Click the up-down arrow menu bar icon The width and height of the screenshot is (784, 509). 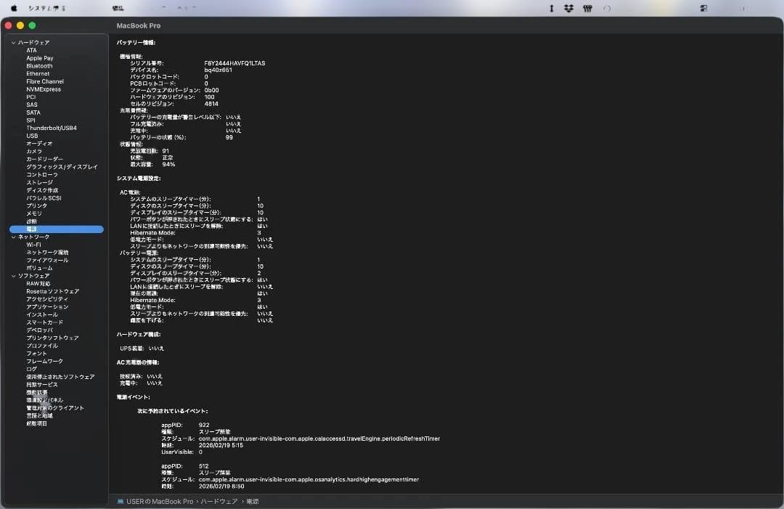552,8
